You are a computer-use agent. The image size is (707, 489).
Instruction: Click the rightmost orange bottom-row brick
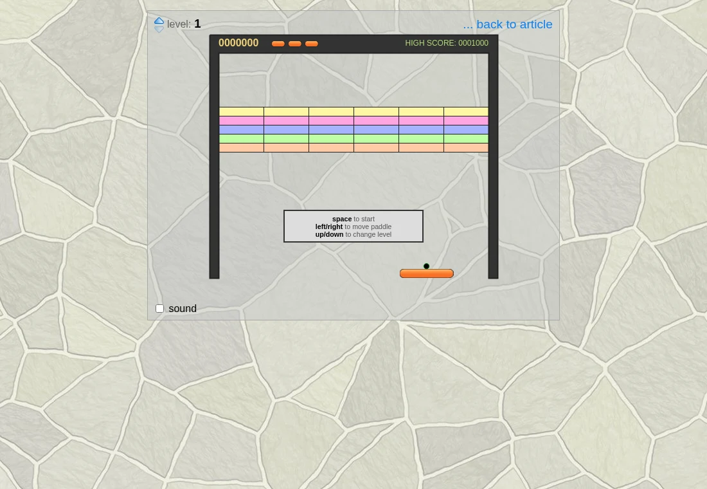click(466, 147)
